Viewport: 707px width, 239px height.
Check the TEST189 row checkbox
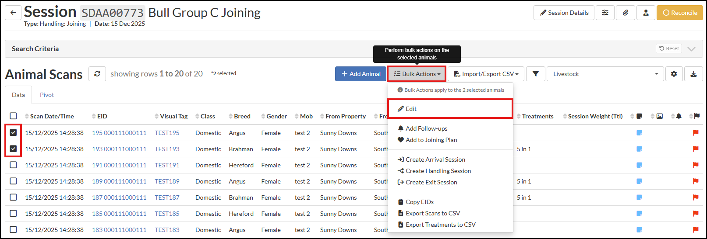(13, 181)
